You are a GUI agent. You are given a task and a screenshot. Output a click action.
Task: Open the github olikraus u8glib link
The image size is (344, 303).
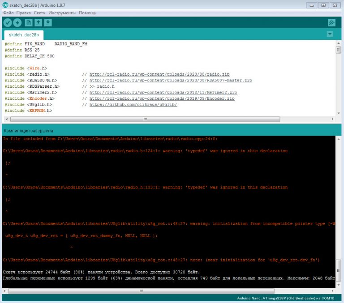pos(133,104)
